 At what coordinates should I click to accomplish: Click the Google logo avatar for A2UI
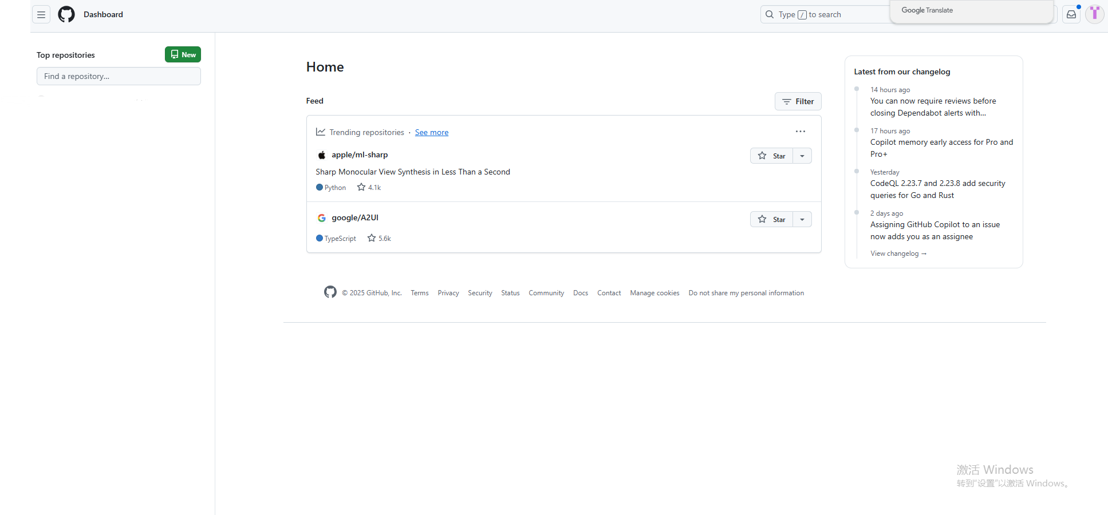[322, 218]
